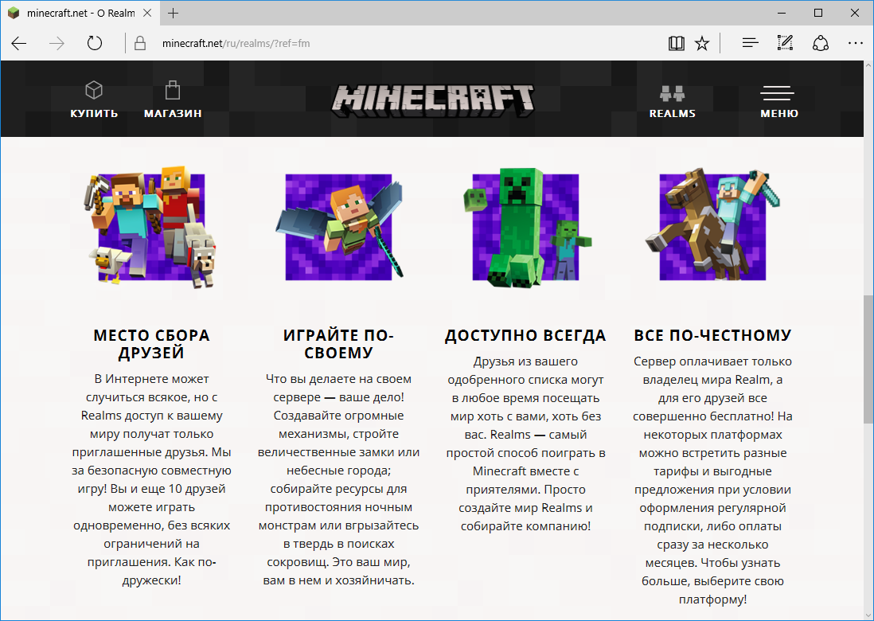Image resolution: width=874 pixels, height=621 pixels.
Task: Select the КУПИТЬ cube icon
Action: click(93, 89)
